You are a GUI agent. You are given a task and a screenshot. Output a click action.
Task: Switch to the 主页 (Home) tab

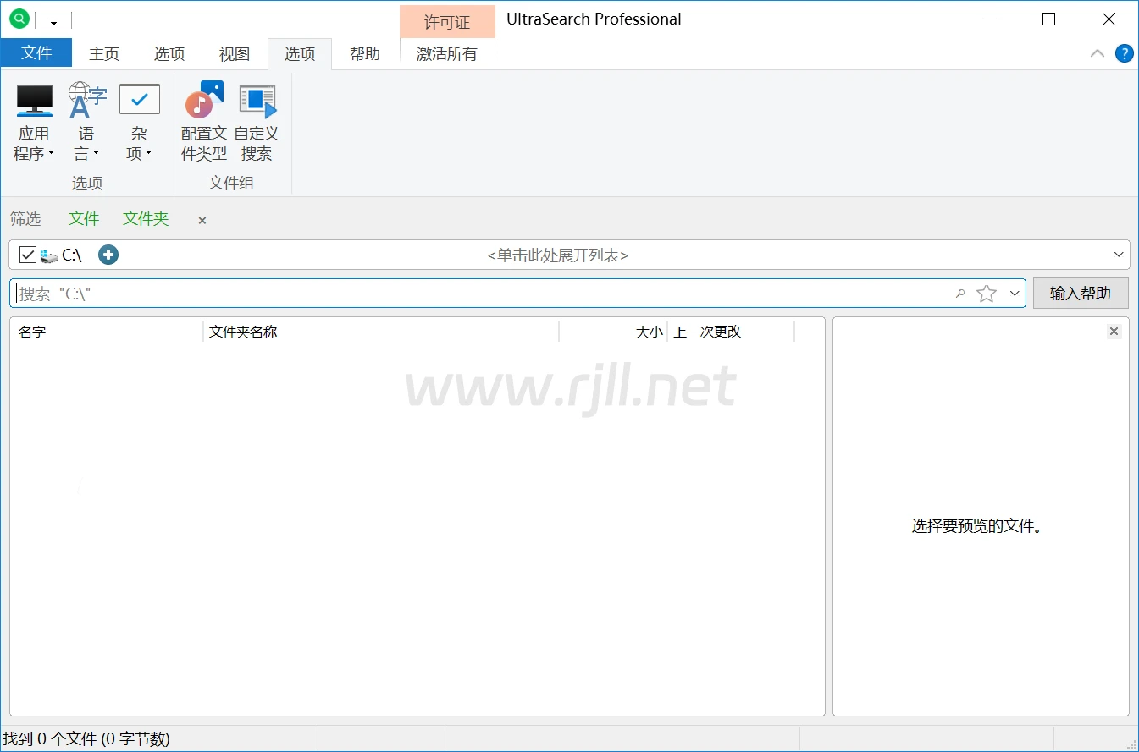(104, 54)
